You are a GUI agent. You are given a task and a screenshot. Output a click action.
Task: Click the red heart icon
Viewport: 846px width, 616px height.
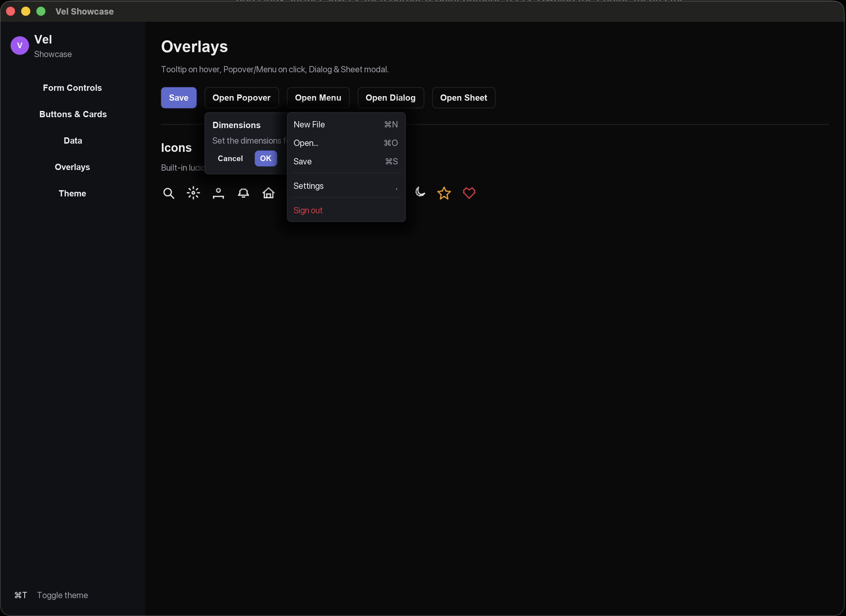tap(469, 193)
